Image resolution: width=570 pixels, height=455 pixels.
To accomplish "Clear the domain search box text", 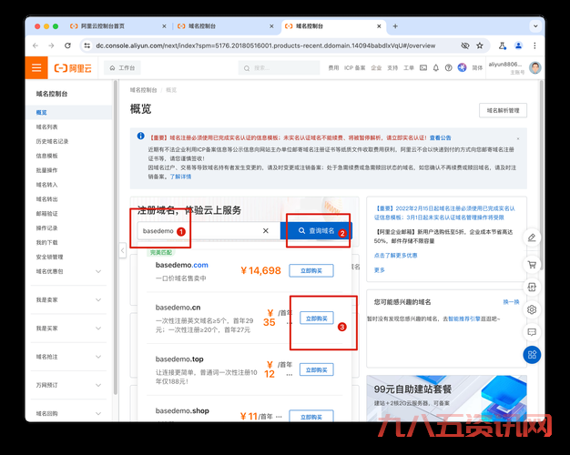I will click(x=266, y=231).
